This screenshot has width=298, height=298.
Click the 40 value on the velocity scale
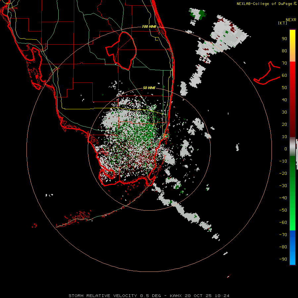284,100
